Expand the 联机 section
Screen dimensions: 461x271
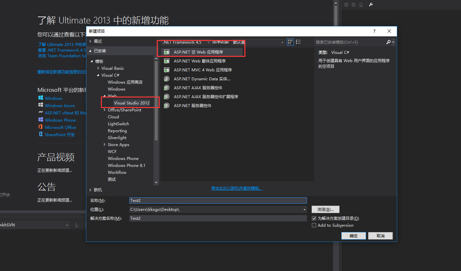coord(91,190)
